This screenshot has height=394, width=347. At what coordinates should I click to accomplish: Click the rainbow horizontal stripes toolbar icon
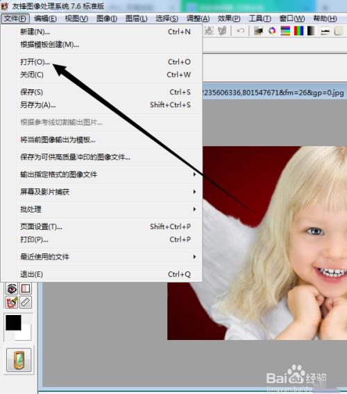click(x=285, y=31)
